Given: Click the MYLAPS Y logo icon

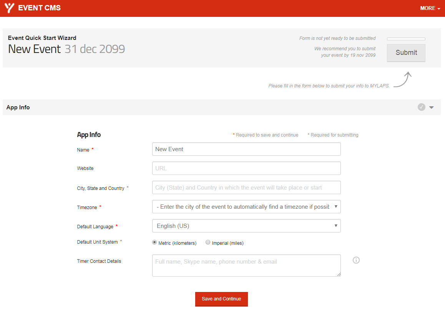Looking at the screenshot, I should tap(9, 8).
